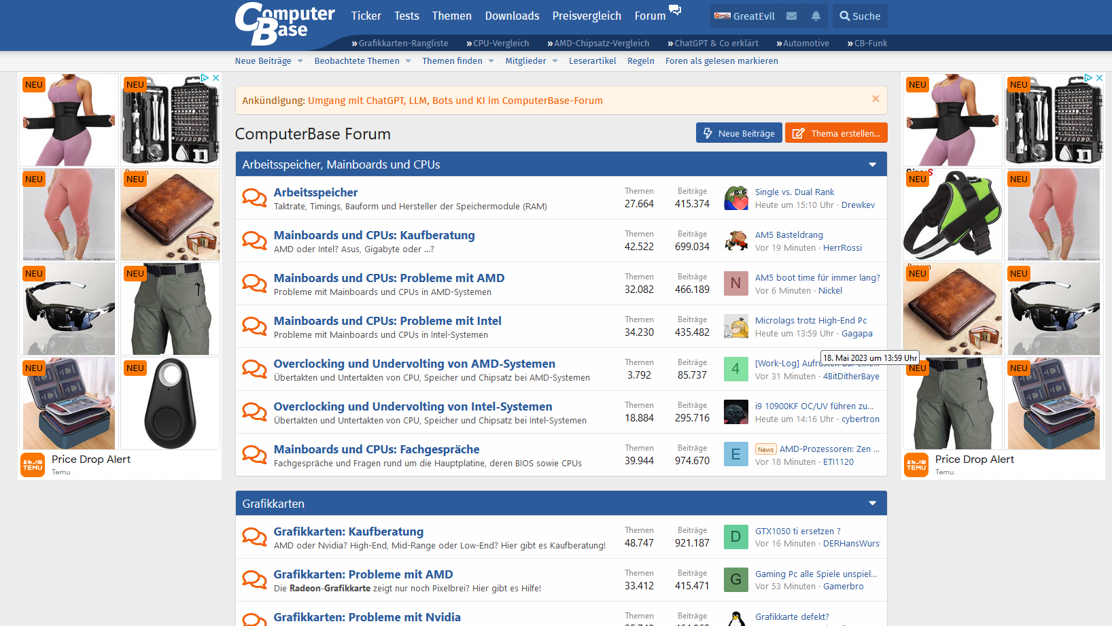Collapse the Grafikkarten category
Screen dimensions: 1112x626
point(873,504)
